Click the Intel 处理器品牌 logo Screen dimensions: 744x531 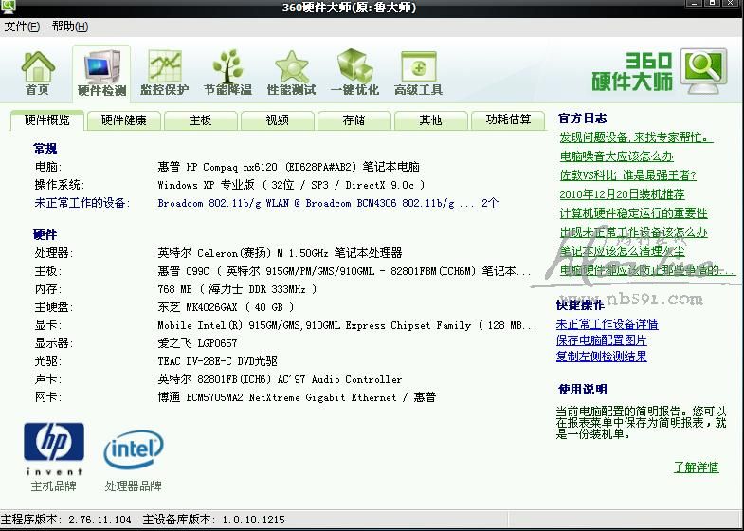point(134,449)
